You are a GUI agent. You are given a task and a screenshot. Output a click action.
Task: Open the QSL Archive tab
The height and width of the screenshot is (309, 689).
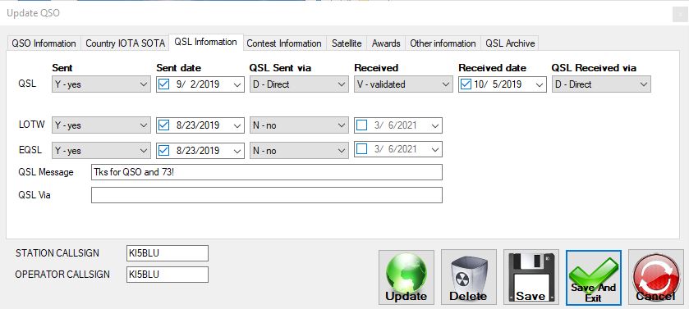tap(510, 43)
